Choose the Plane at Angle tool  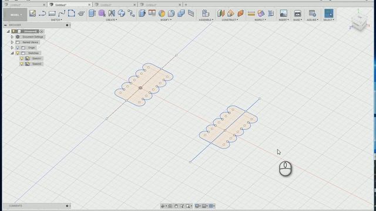tap(230, 13)
